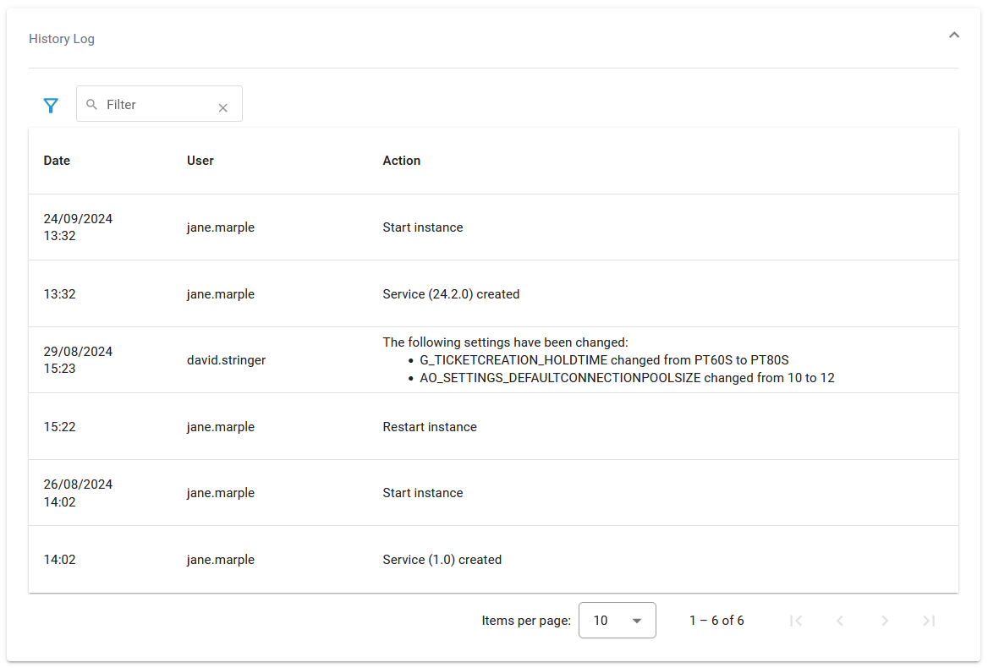Go to the previous page

click(x=840, y=621)
